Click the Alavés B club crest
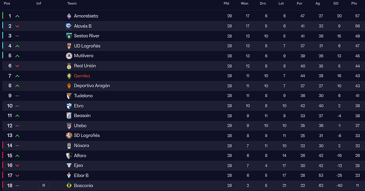The image size is (365, 191). click(x=68, y=26)
